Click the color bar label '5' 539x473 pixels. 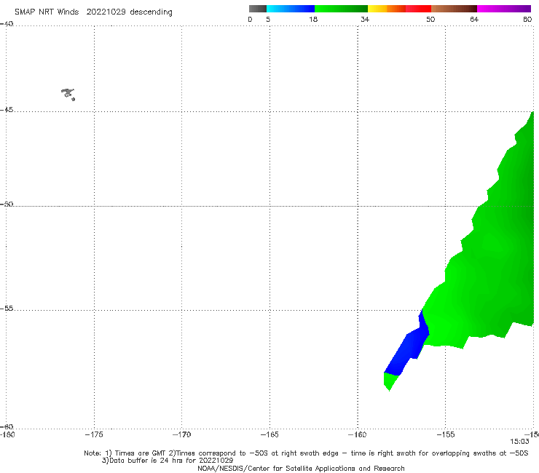tap(268, 19)
